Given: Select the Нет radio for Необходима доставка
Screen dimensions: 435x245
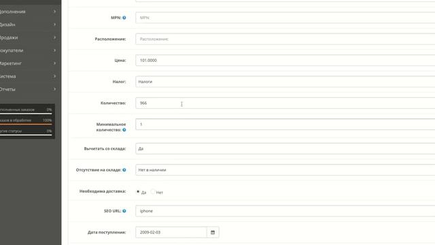Looking at the screenshot, I should coord(153,192).
